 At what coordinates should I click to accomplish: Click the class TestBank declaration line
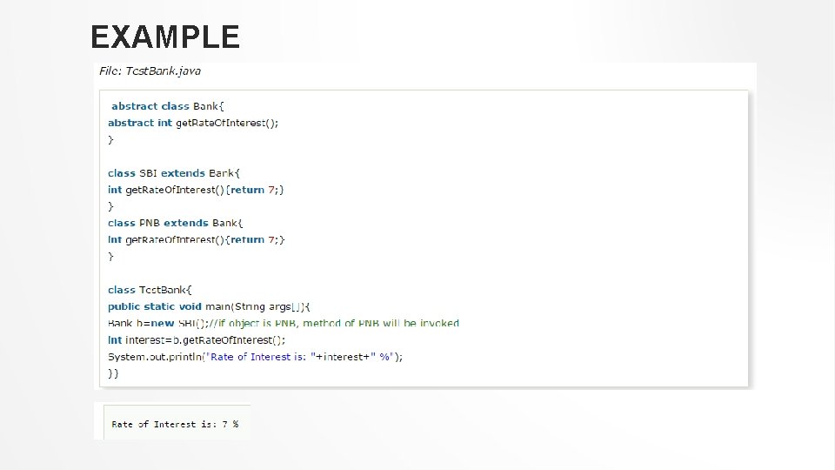coord(150,290)
